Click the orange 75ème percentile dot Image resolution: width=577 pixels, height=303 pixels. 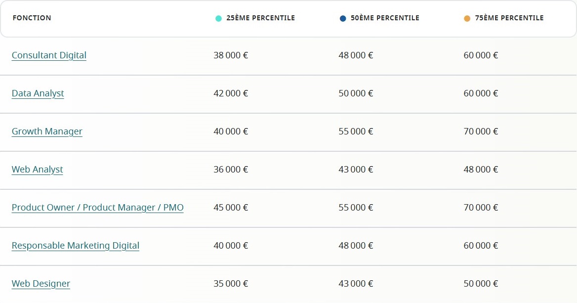[x=467, y=18]
